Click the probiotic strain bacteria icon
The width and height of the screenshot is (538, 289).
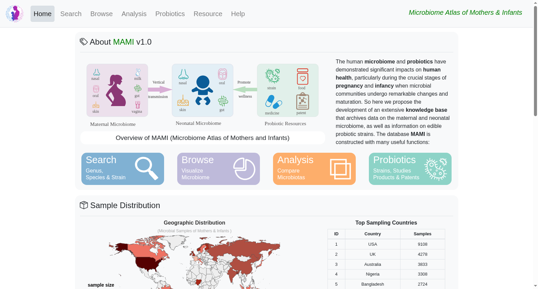[x=272, y=76]
